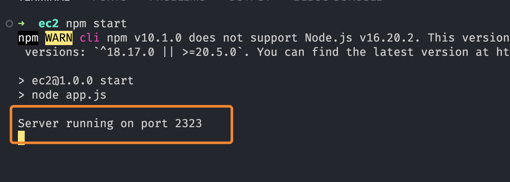Switch to the TERMINAL panel tab
This screenshot has width=510, height=182.
click(x=44, y=1)
